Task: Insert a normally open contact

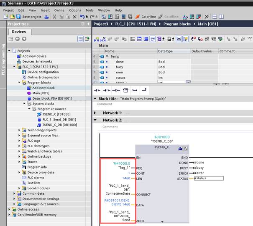Action: (x=97, y=90)
